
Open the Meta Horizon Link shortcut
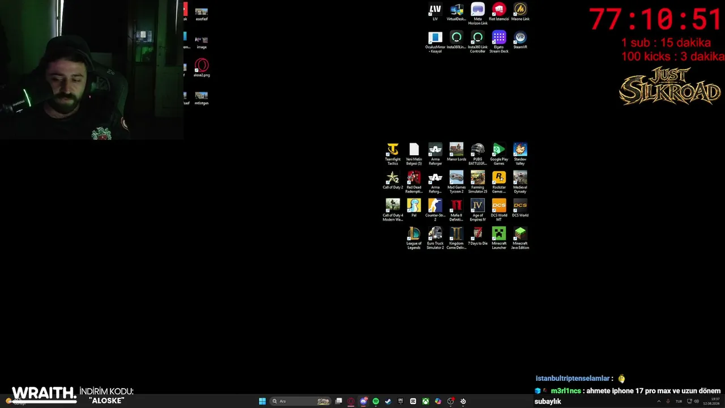[x=477, y=14]
